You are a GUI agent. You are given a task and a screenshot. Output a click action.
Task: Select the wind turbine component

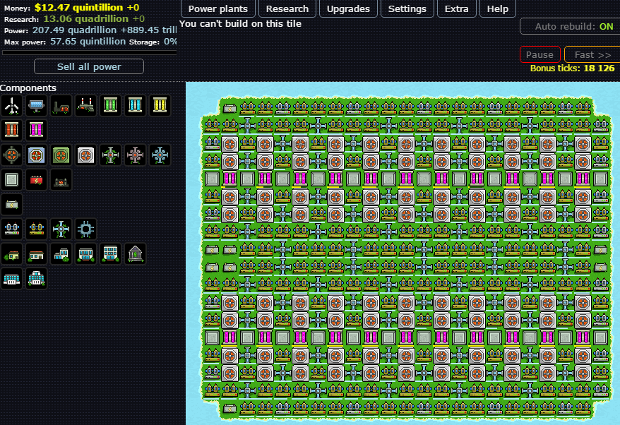pos(11,106)
